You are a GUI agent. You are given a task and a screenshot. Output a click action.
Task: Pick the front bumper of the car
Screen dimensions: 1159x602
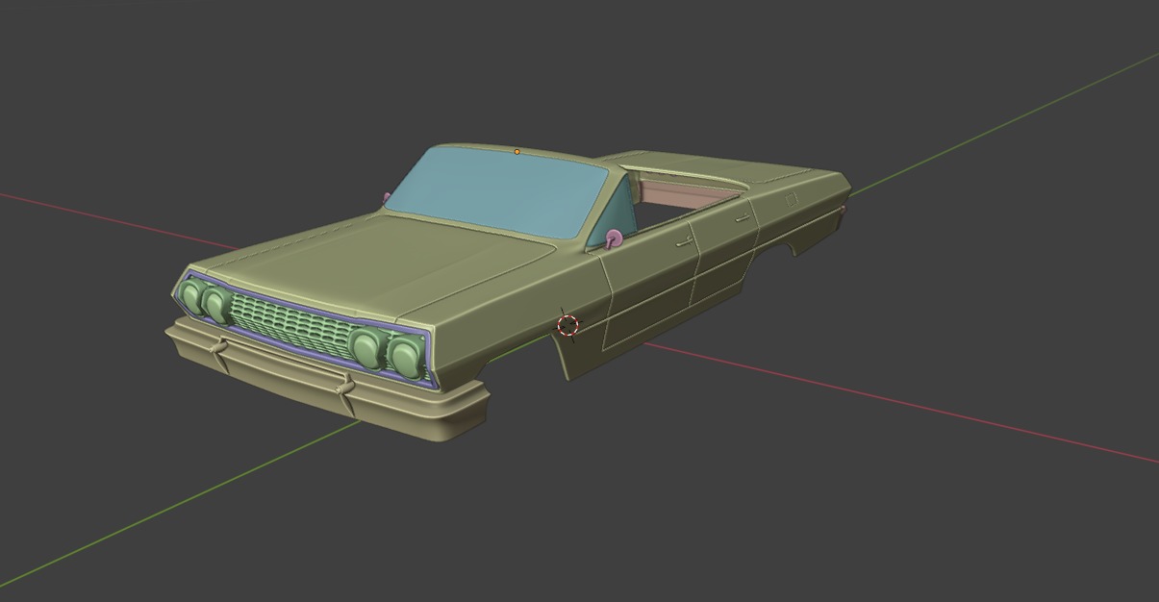click(325, 383)
